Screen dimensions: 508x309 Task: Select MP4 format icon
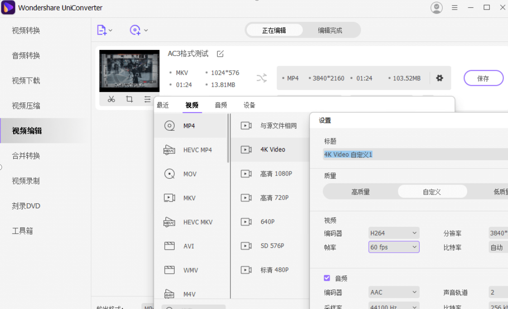[x=170, y=126]
